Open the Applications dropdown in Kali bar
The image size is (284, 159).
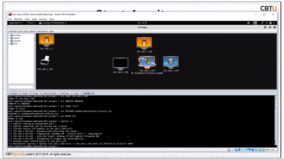click(x=16, y=23)
